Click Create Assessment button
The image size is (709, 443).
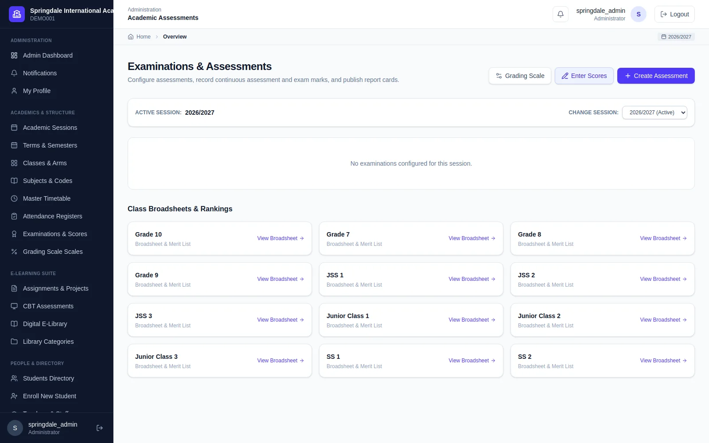[x=656, y=76]
